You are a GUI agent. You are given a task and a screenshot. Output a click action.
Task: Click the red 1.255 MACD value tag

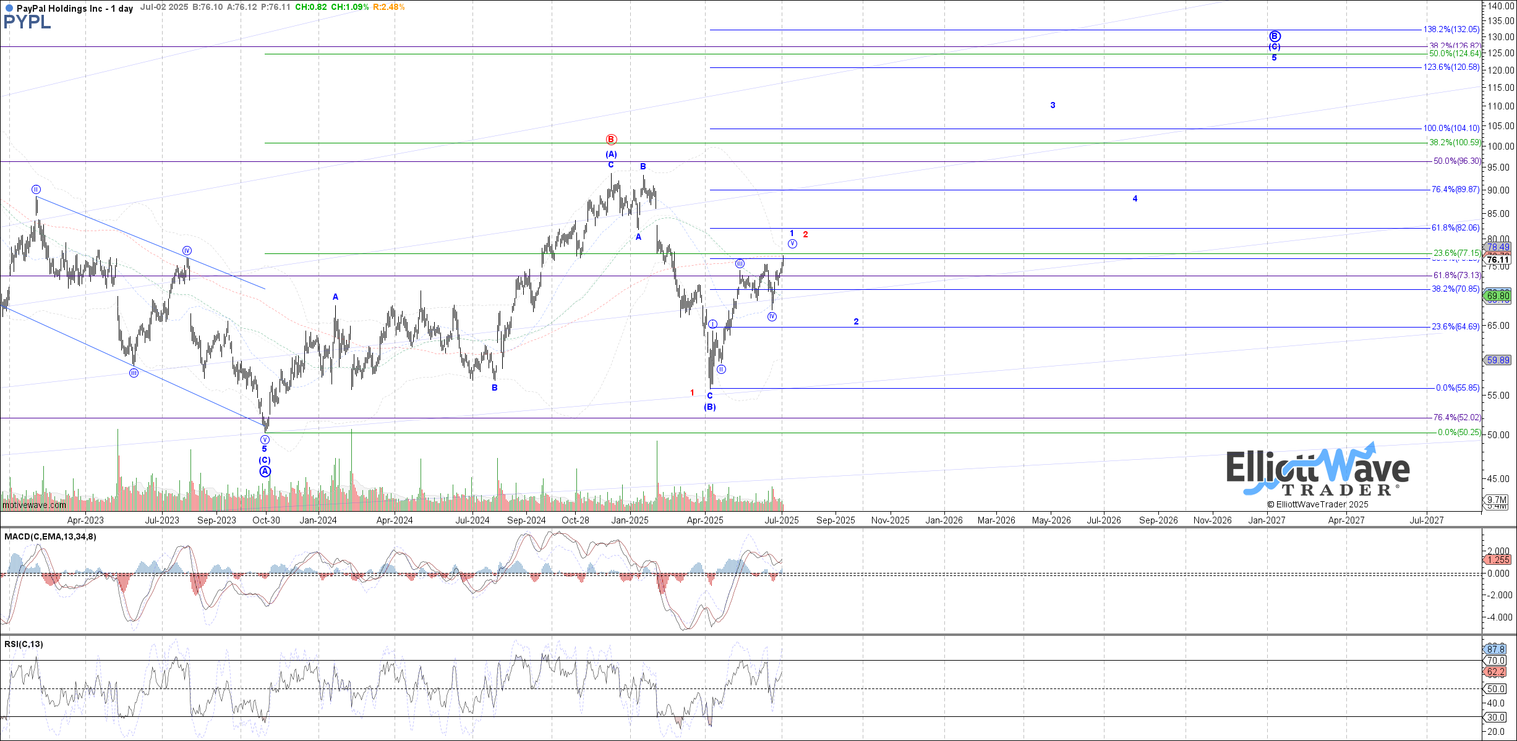point(1498,559)
